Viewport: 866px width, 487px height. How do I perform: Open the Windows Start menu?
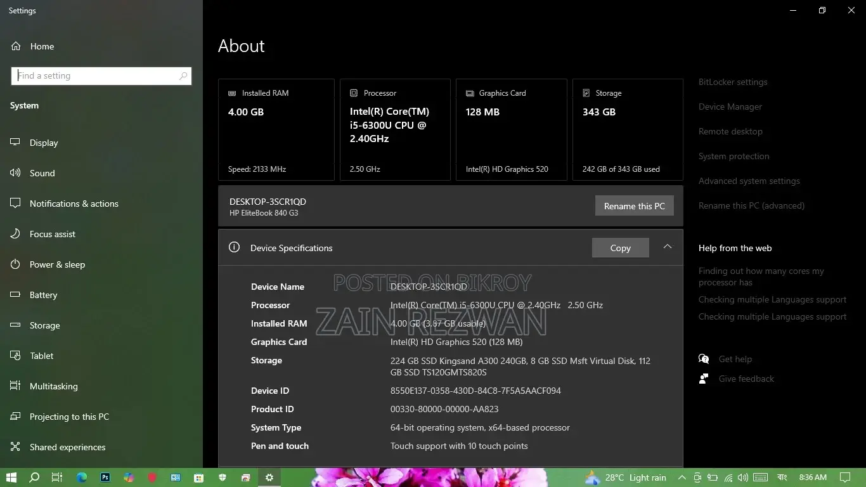(x=11, y=477)
